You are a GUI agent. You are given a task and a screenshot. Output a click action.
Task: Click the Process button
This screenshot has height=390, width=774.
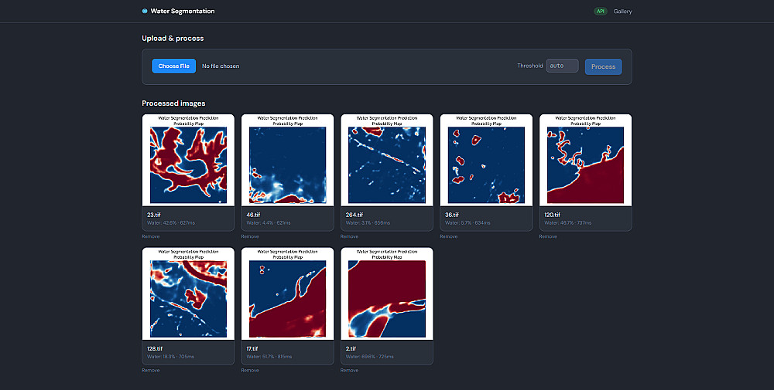603,66
